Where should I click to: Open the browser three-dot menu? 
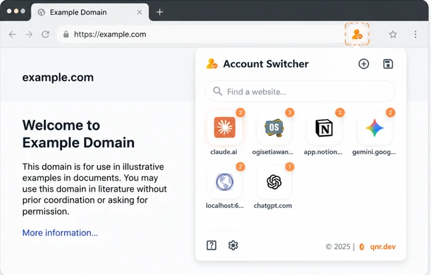point(416,35)
